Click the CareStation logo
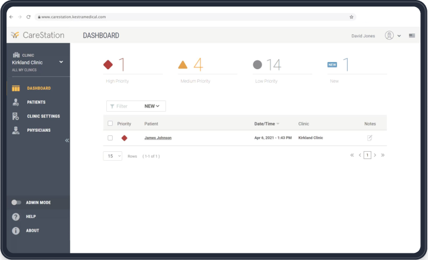The width and height of the screenshot is (428, 260). point(38,35)
